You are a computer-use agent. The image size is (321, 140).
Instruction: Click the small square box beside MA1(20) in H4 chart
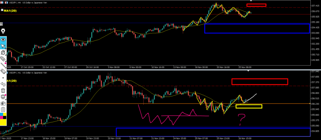pos(2,10)
